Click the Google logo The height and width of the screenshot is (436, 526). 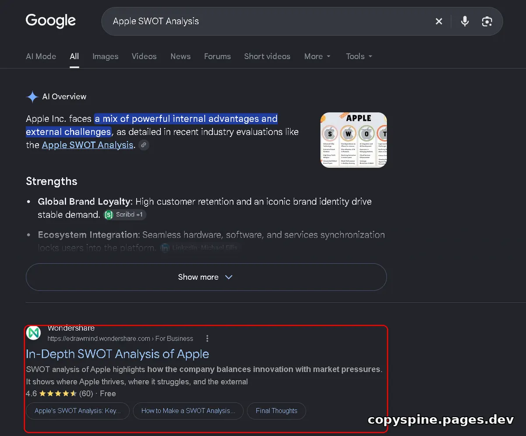pyautogui.click(x=51, y=21)
